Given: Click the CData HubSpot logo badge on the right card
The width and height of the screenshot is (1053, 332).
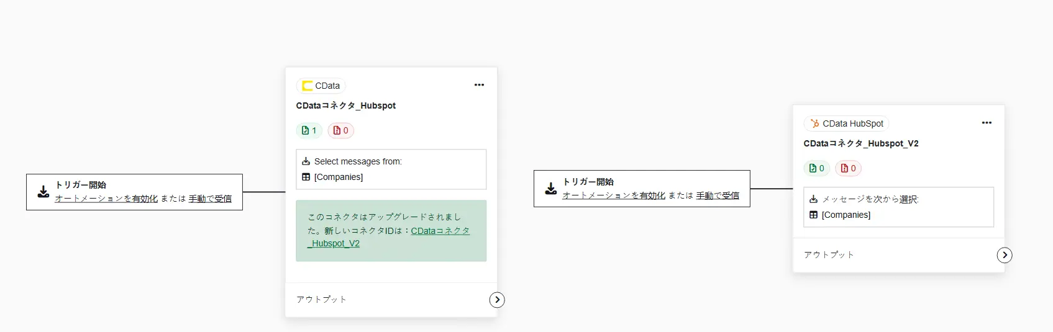Looking at the screenshot, I should 846,123.
